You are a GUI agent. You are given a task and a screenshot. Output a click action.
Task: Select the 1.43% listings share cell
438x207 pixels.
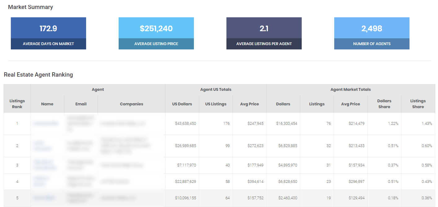tap(418, 124)
